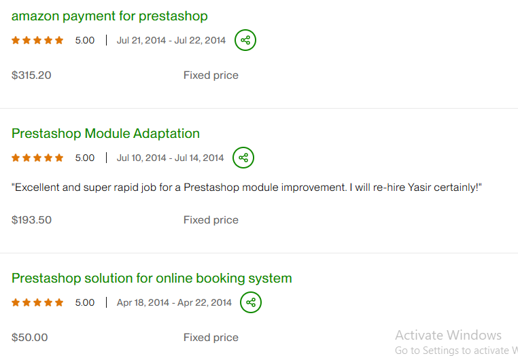Click the star rating for online booking system job
Screen dimensions: 518x356
coord(37,302)
